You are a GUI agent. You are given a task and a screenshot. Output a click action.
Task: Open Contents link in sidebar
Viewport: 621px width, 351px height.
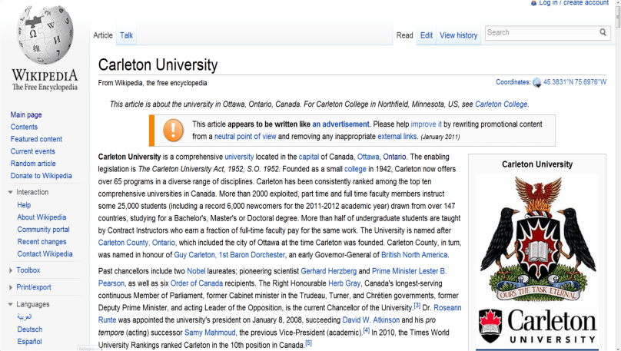[x=24, y=127]
